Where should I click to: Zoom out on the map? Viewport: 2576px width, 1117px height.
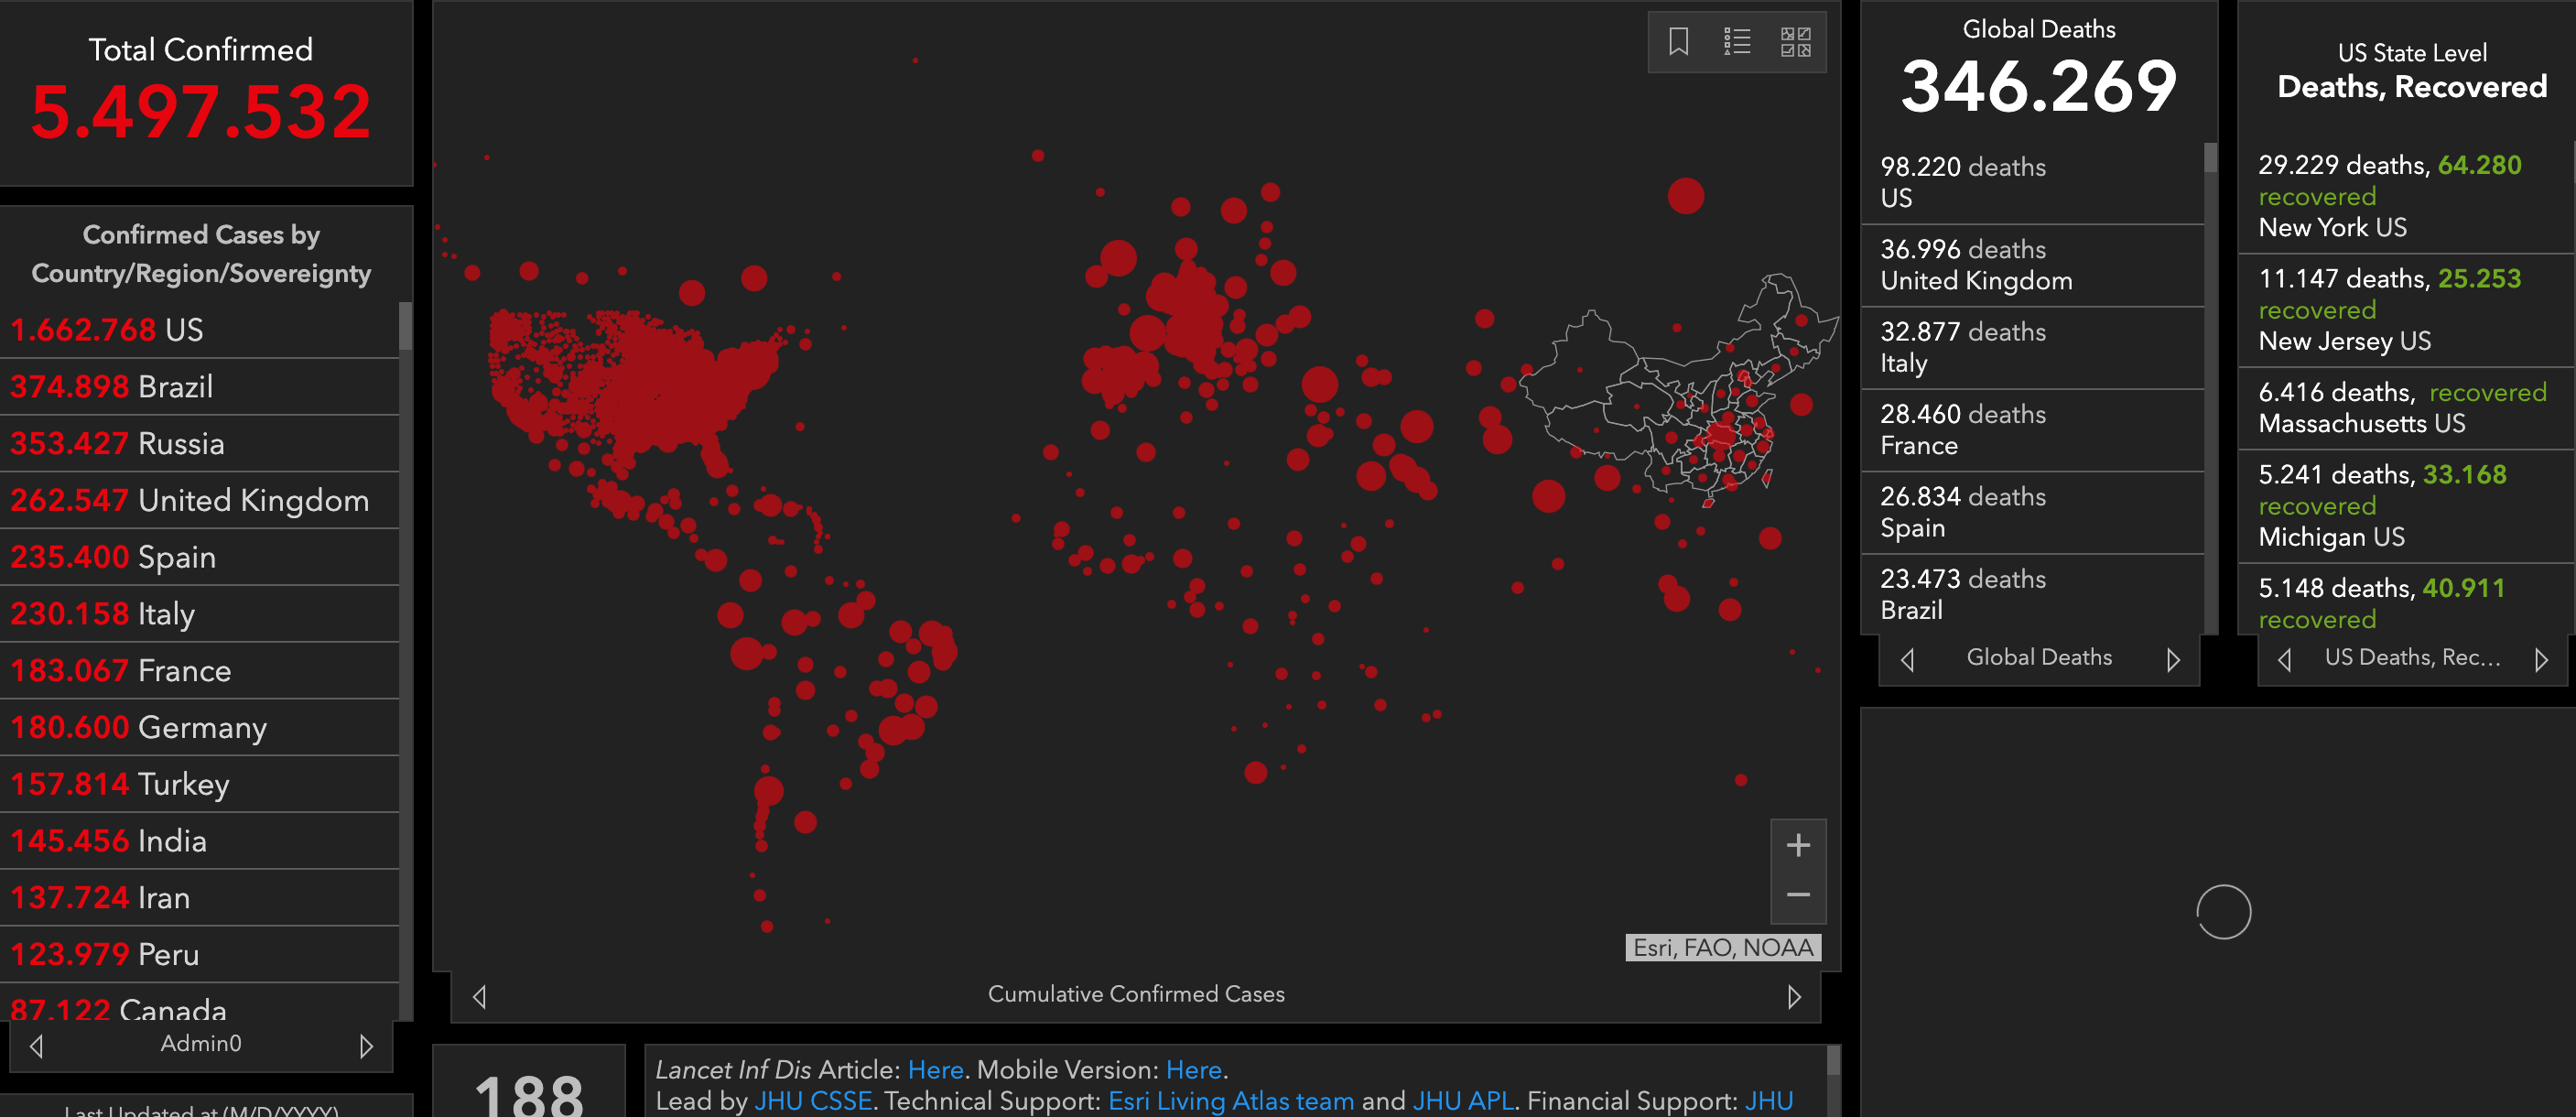1797,895
